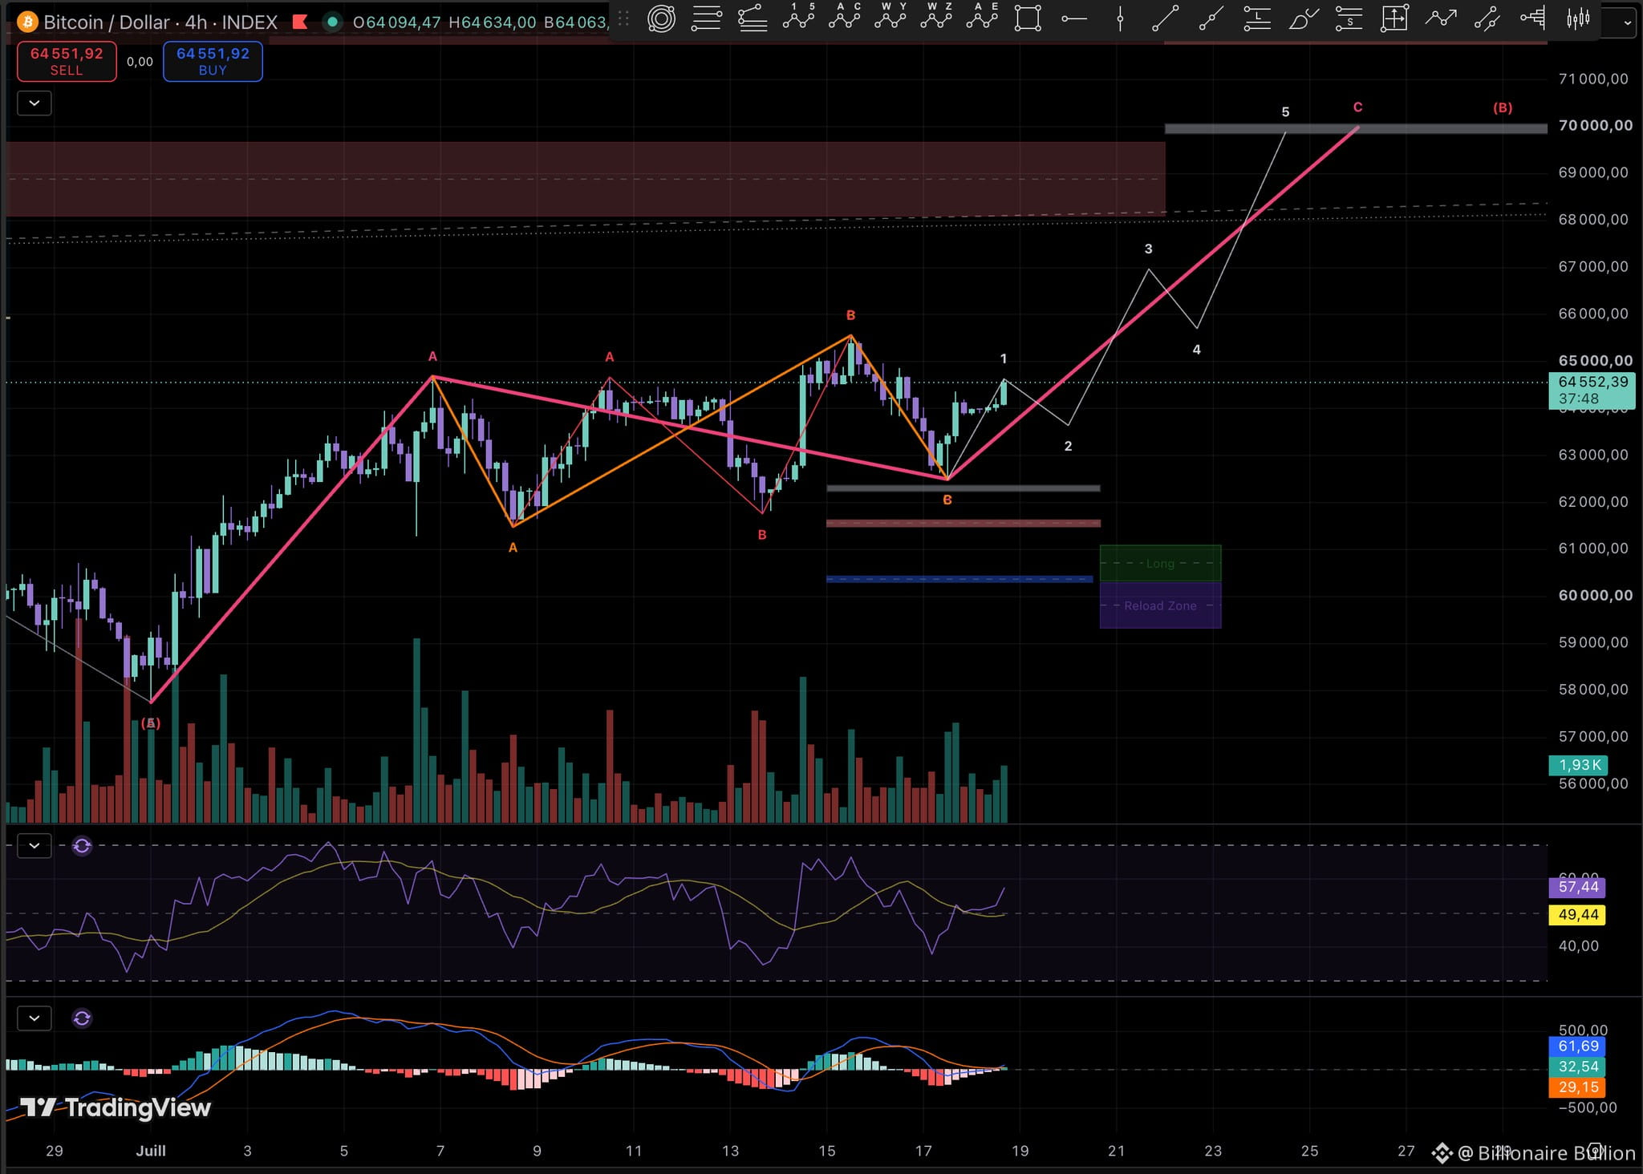This screenshot has height=1174, width=1643.
Task: Click the green market status dot
Action: click(x=331, y=22)
